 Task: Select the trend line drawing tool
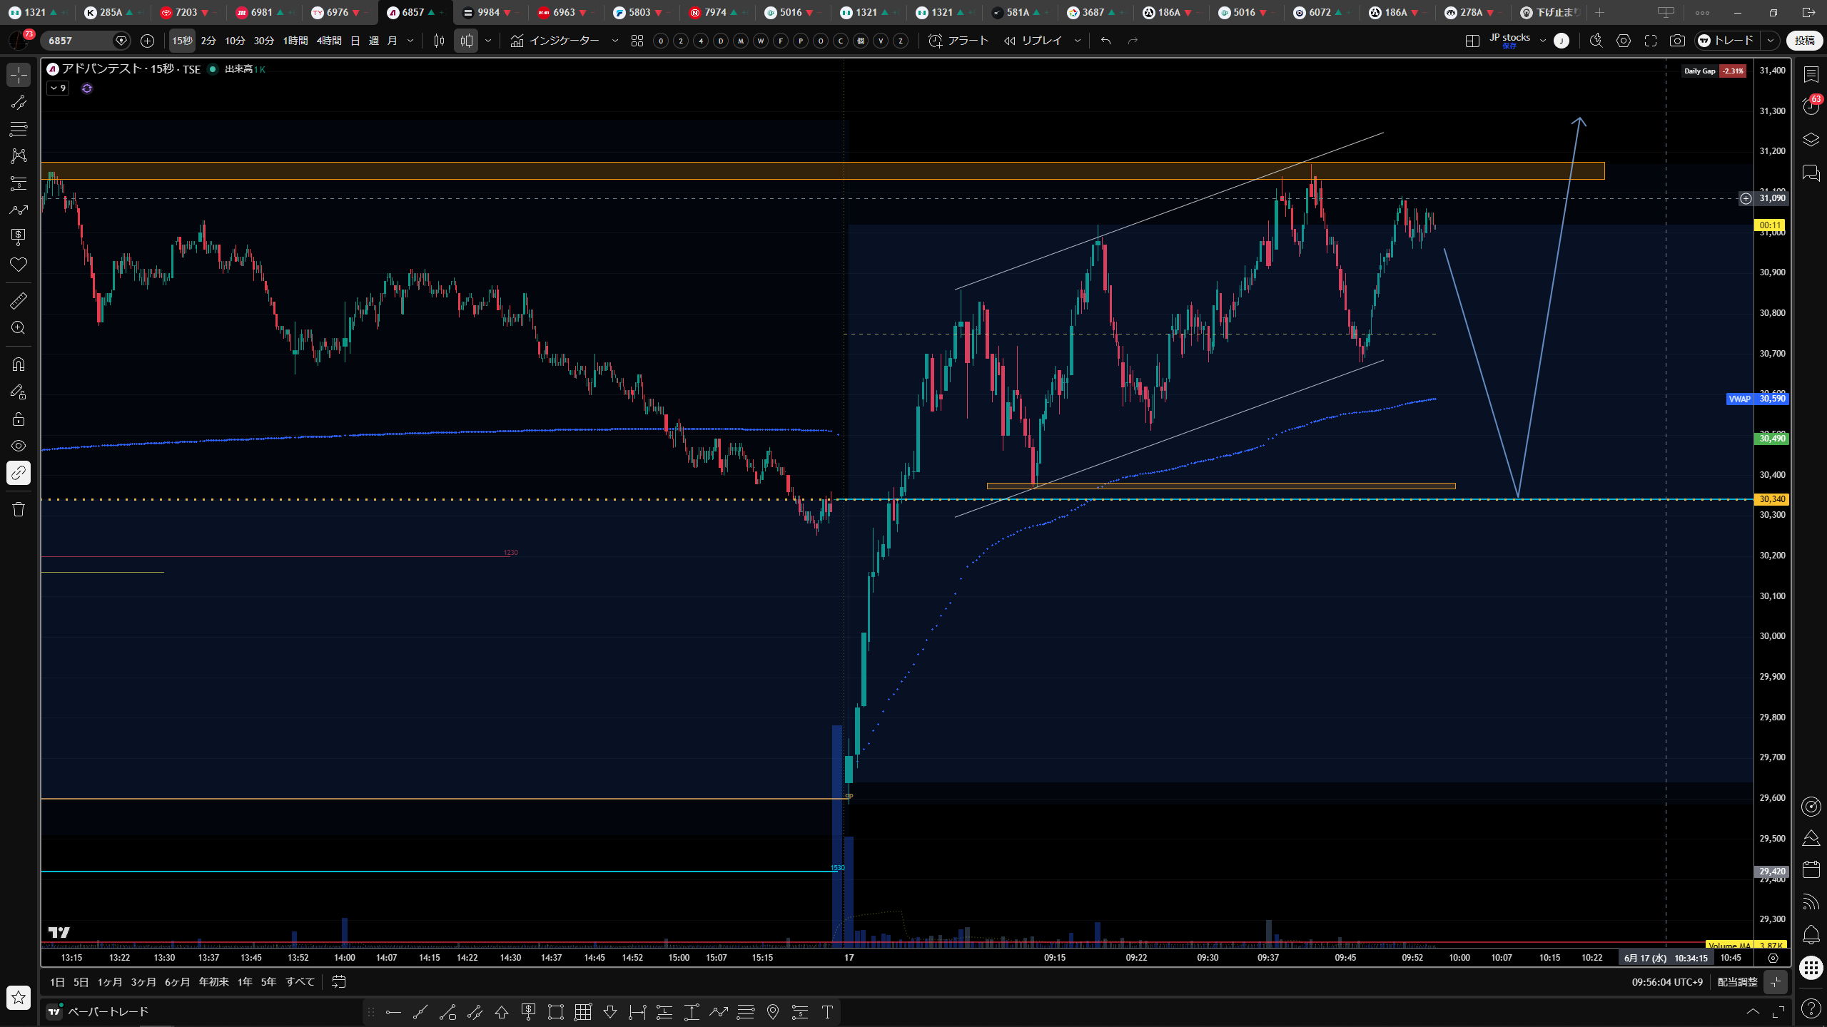tap(19, 102)
